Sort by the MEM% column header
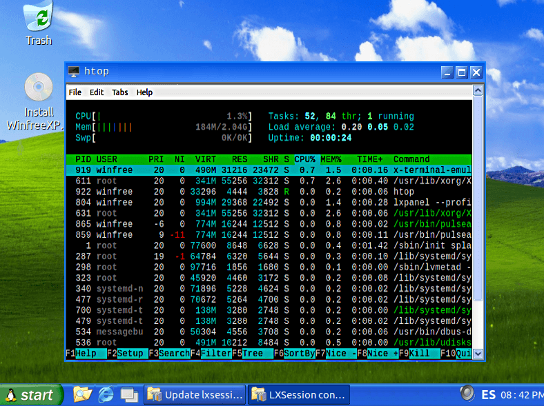Viewport: 544px width, 406px height. pos(331,159)
